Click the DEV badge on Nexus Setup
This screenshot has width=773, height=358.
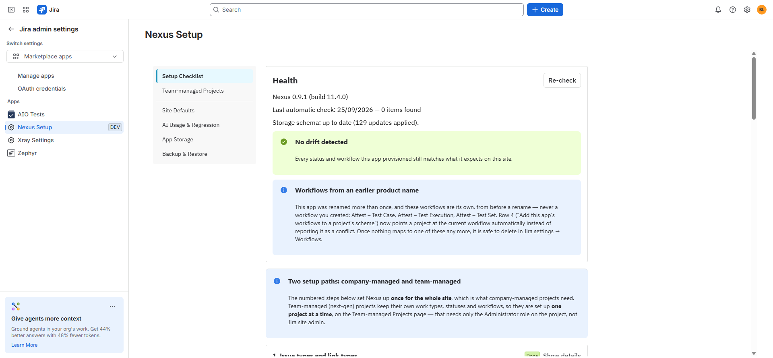tap(115, 127)
